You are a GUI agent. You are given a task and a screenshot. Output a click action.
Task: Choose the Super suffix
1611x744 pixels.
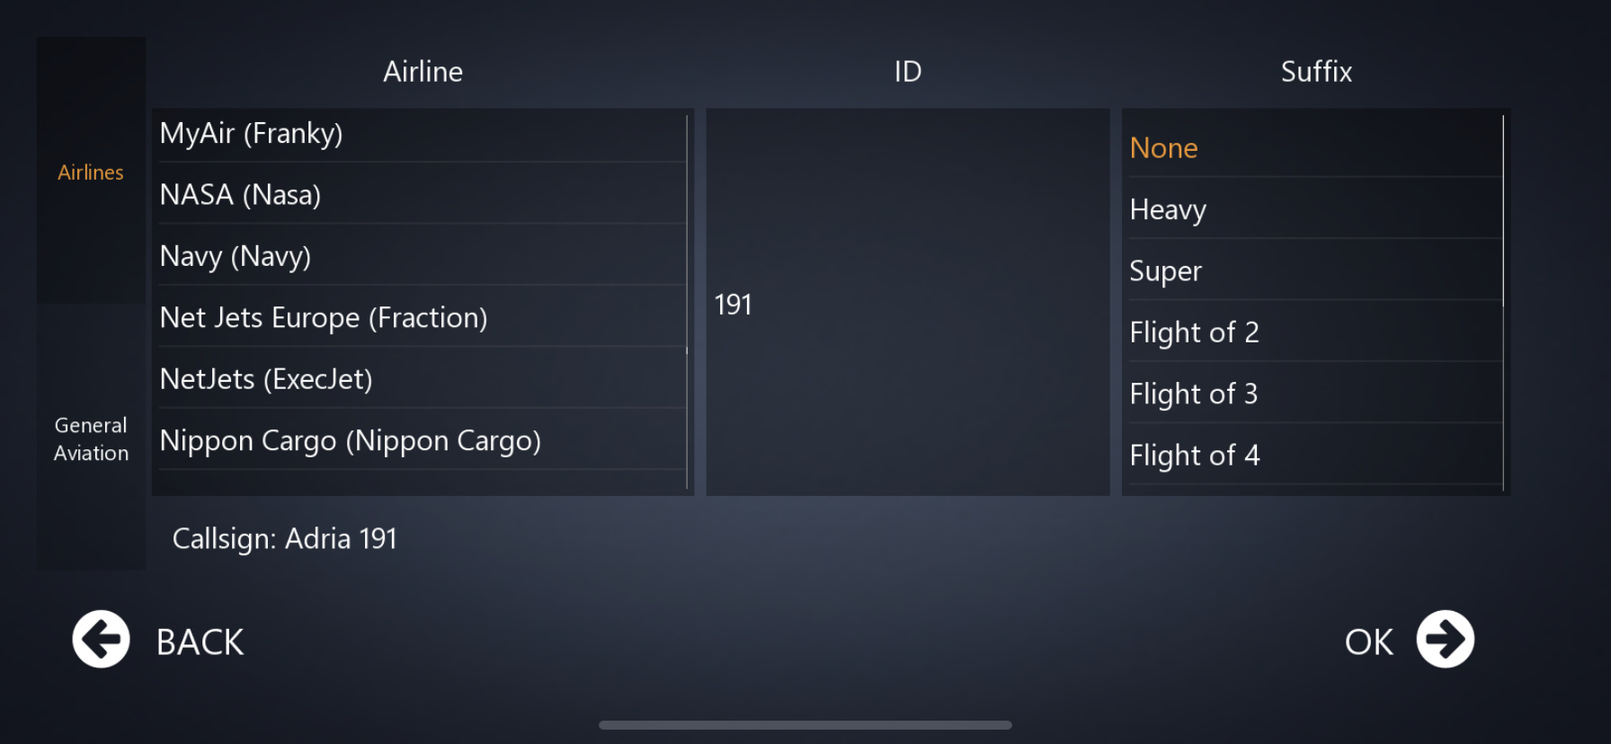1313,271
